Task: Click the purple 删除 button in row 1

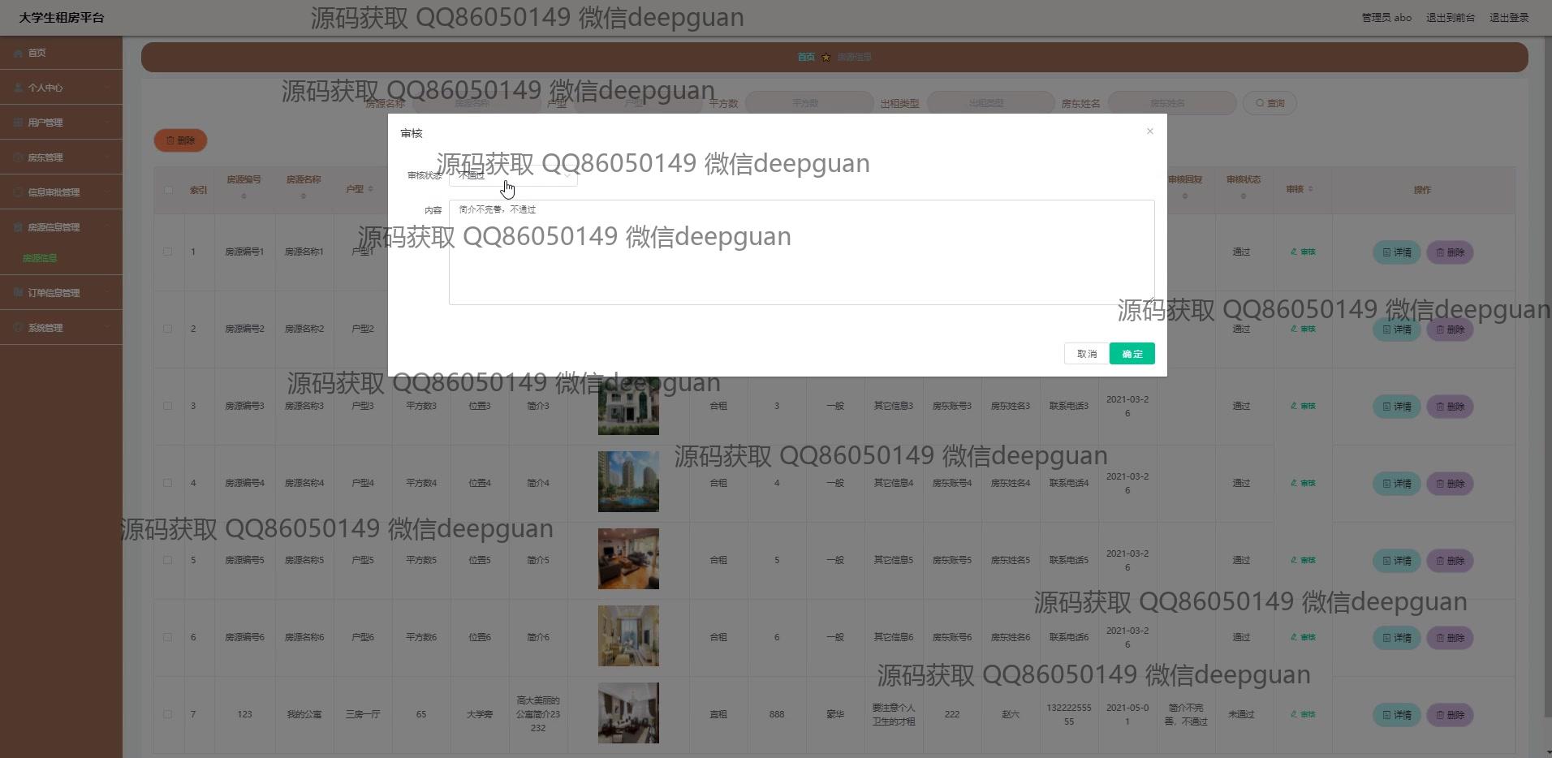Action: click(x=1450, y=252)
